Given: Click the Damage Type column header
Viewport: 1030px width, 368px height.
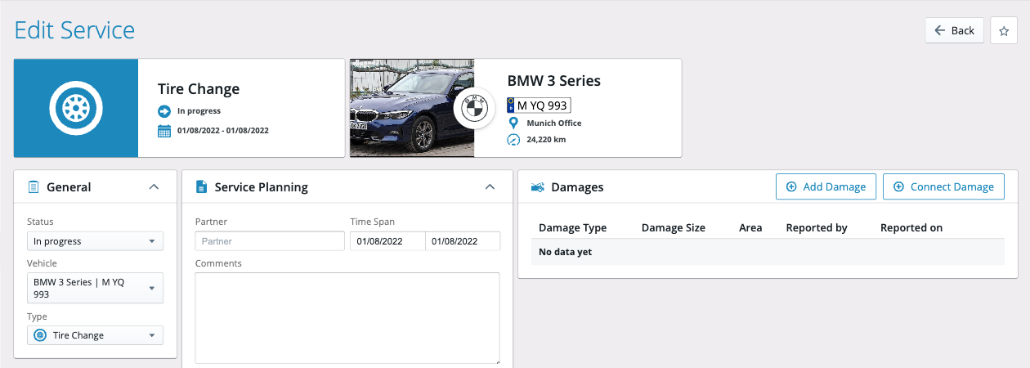Looking at the screenshot, I should pos(572,227).
